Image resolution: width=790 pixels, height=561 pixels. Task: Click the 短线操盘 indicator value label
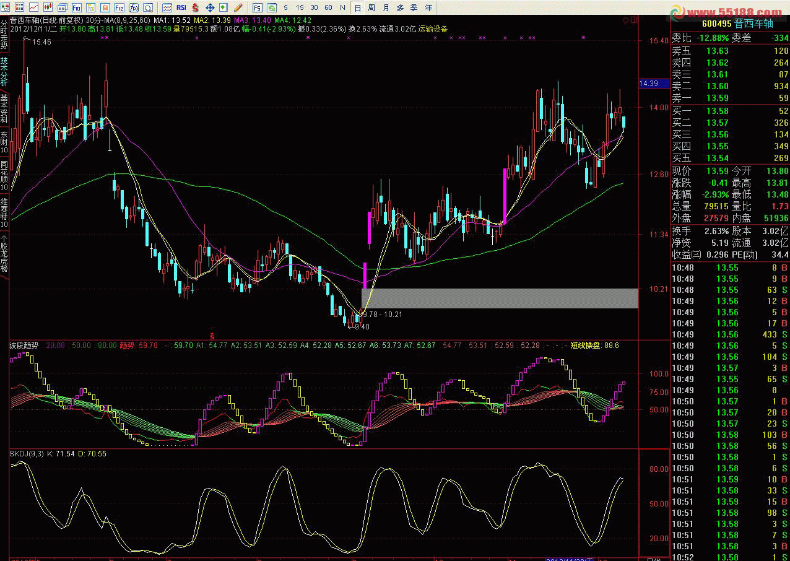pos(594,345)
